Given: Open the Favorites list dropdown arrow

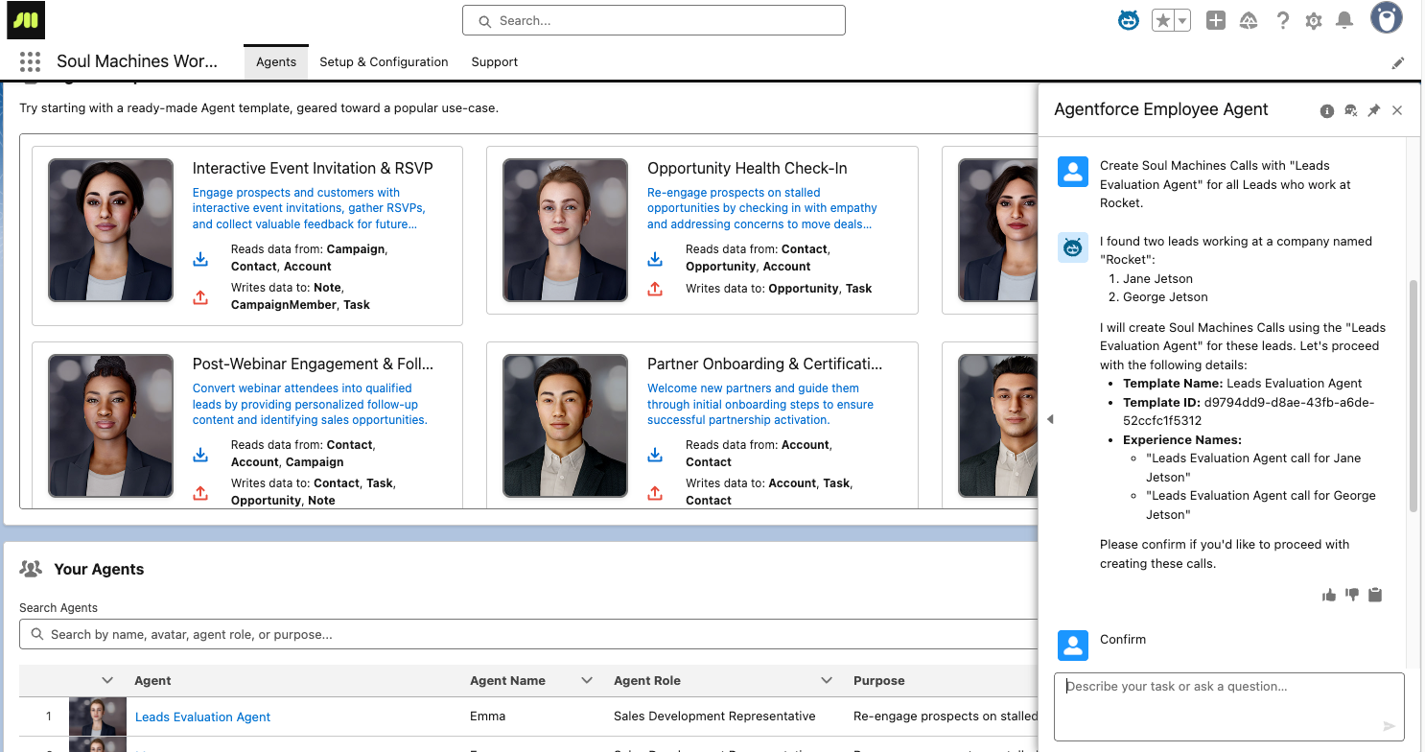Looking at the screenshot, I should [x=1182, y=20].
